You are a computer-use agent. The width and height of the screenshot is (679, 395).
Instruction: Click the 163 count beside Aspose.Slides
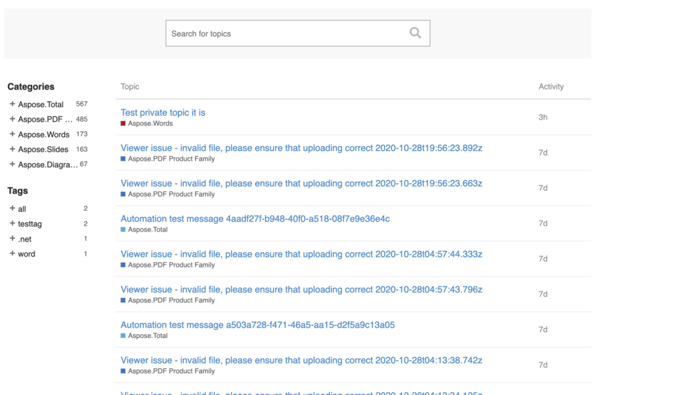82,149
